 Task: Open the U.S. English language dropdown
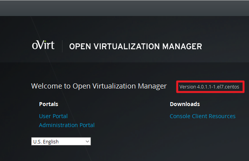pos(61,142)
